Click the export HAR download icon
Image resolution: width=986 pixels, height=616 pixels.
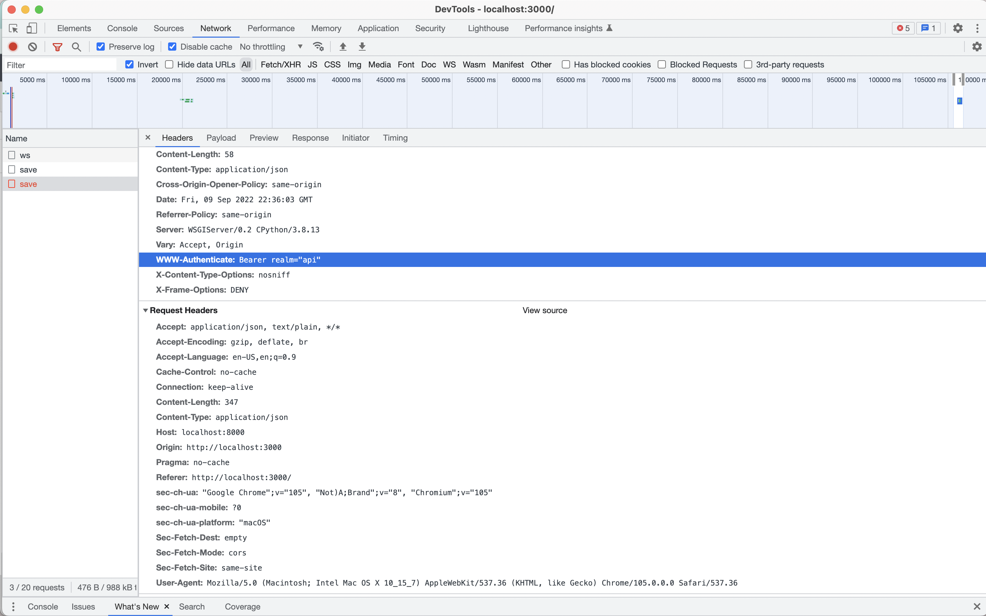pos(362,47)
